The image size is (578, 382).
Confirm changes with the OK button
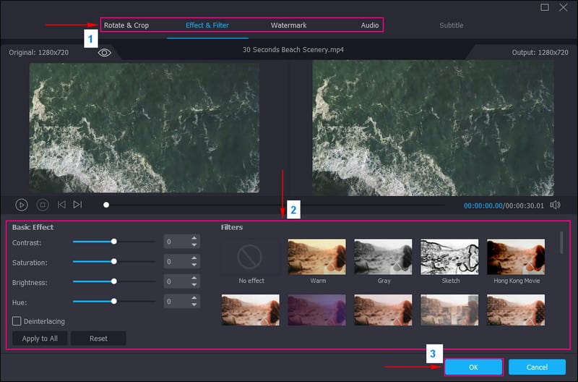473,367
